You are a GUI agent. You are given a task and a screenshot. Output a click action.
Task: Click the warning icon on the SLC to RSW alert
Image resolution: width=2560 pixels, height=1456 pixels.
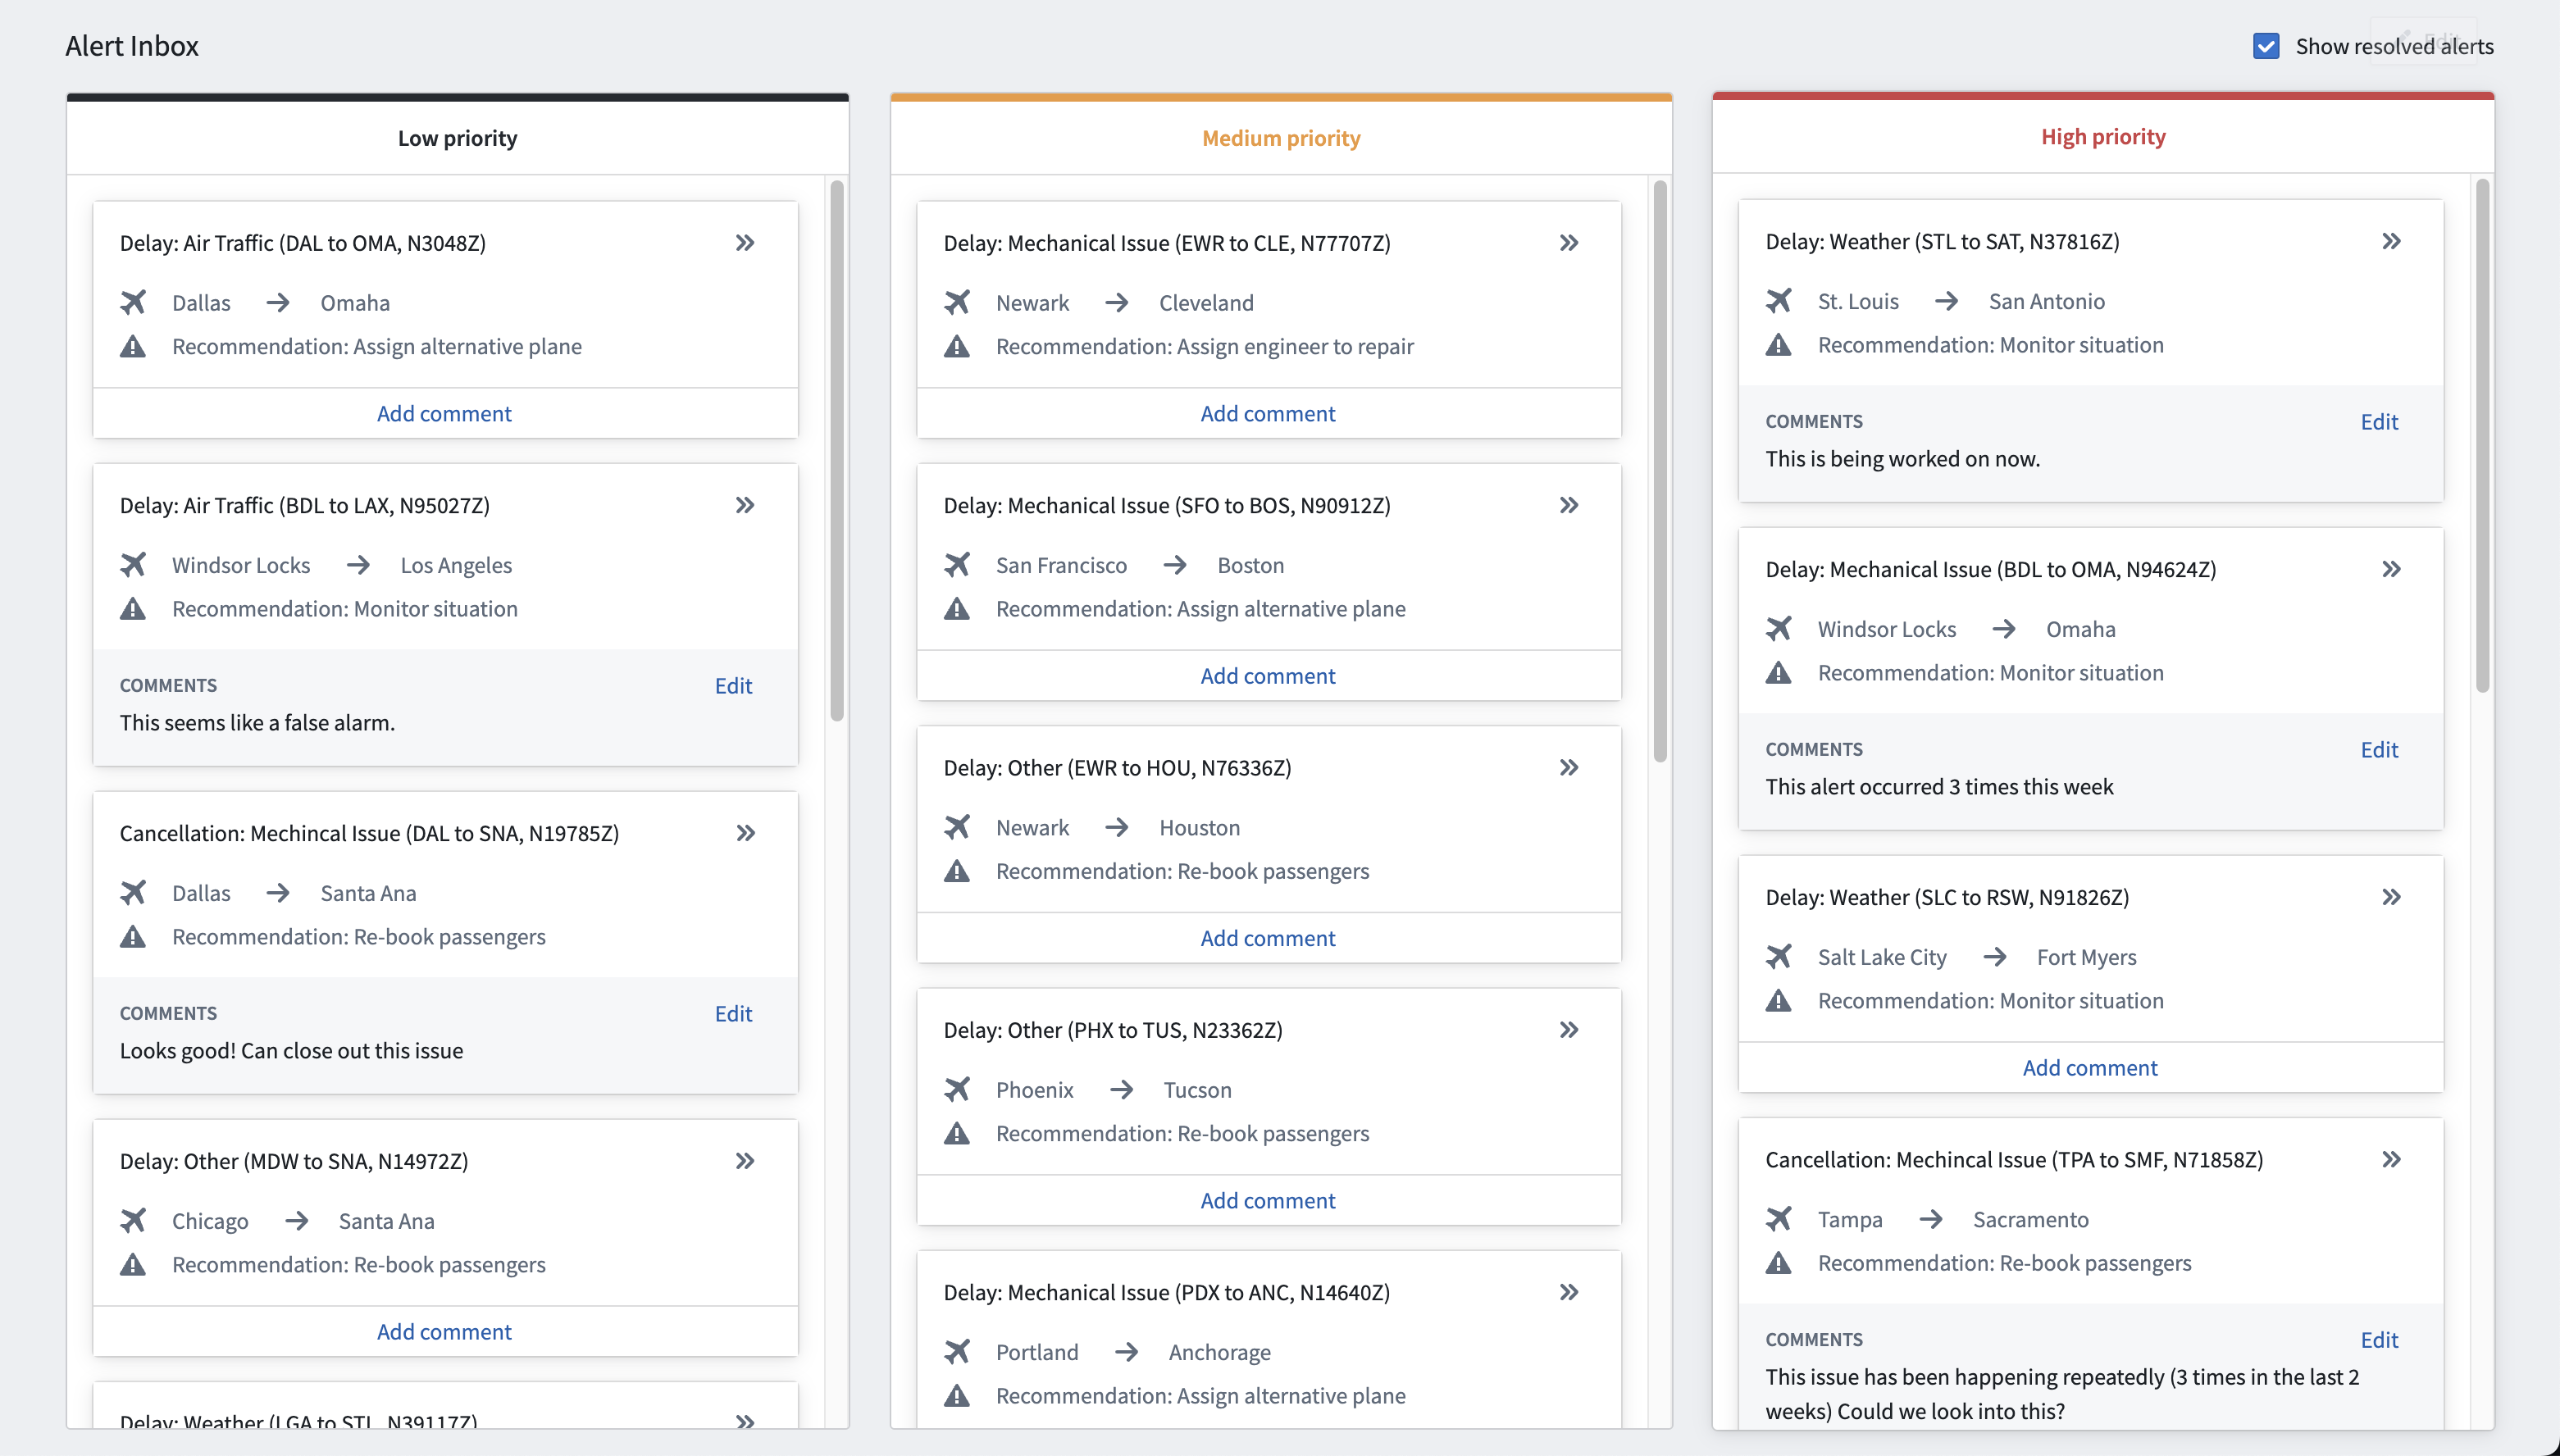1779,1000
